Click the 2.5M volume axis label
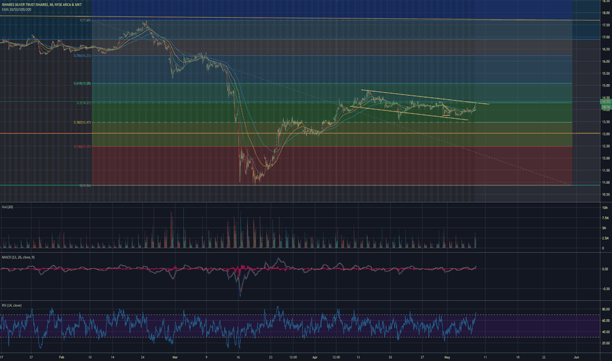Screen dimensions: 612x361 click(605, 238)
